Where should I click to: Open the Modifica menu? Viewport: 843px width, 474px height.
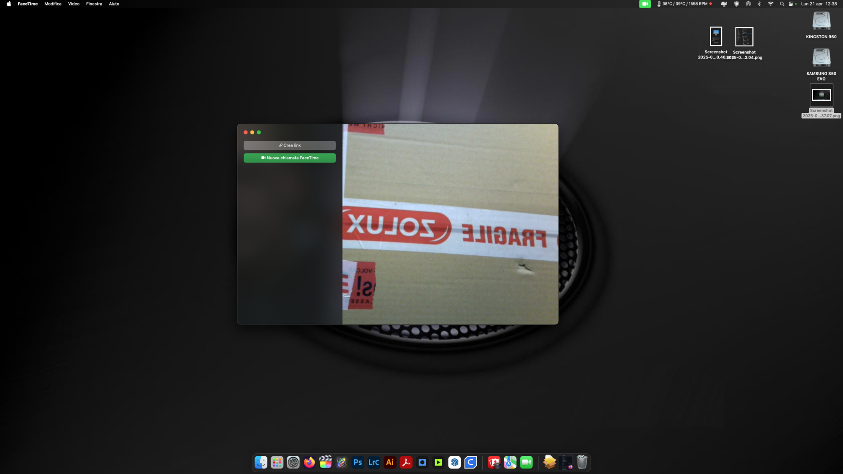pos(53,4)
